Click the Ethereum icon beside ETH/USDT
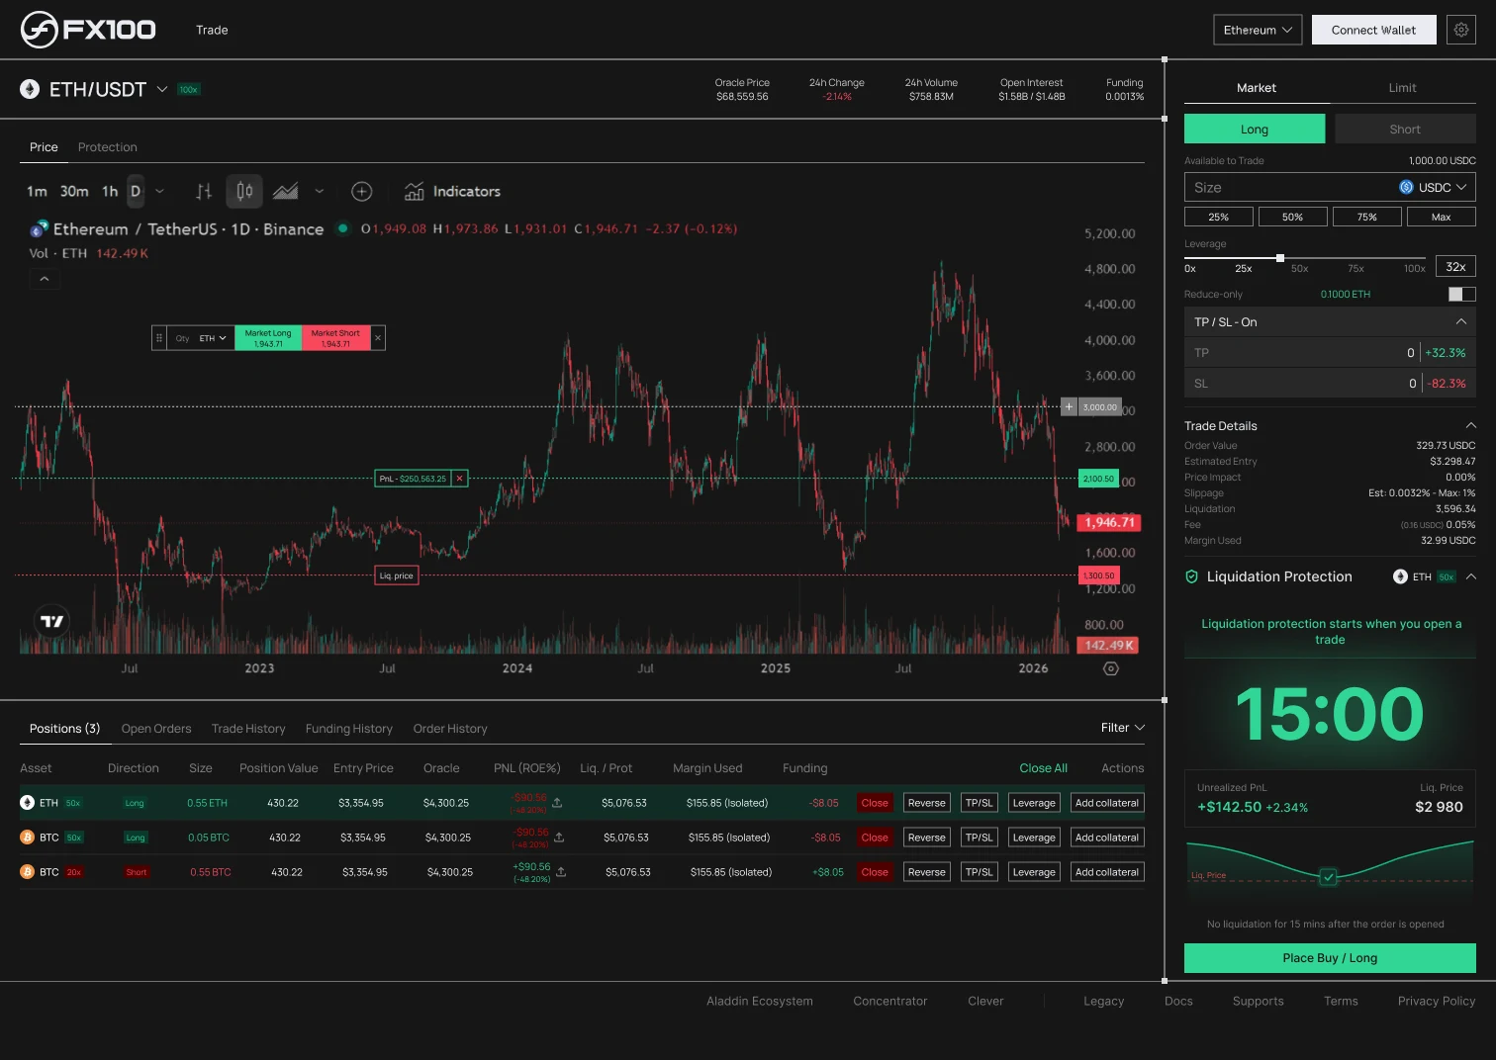 coord(30,89)
